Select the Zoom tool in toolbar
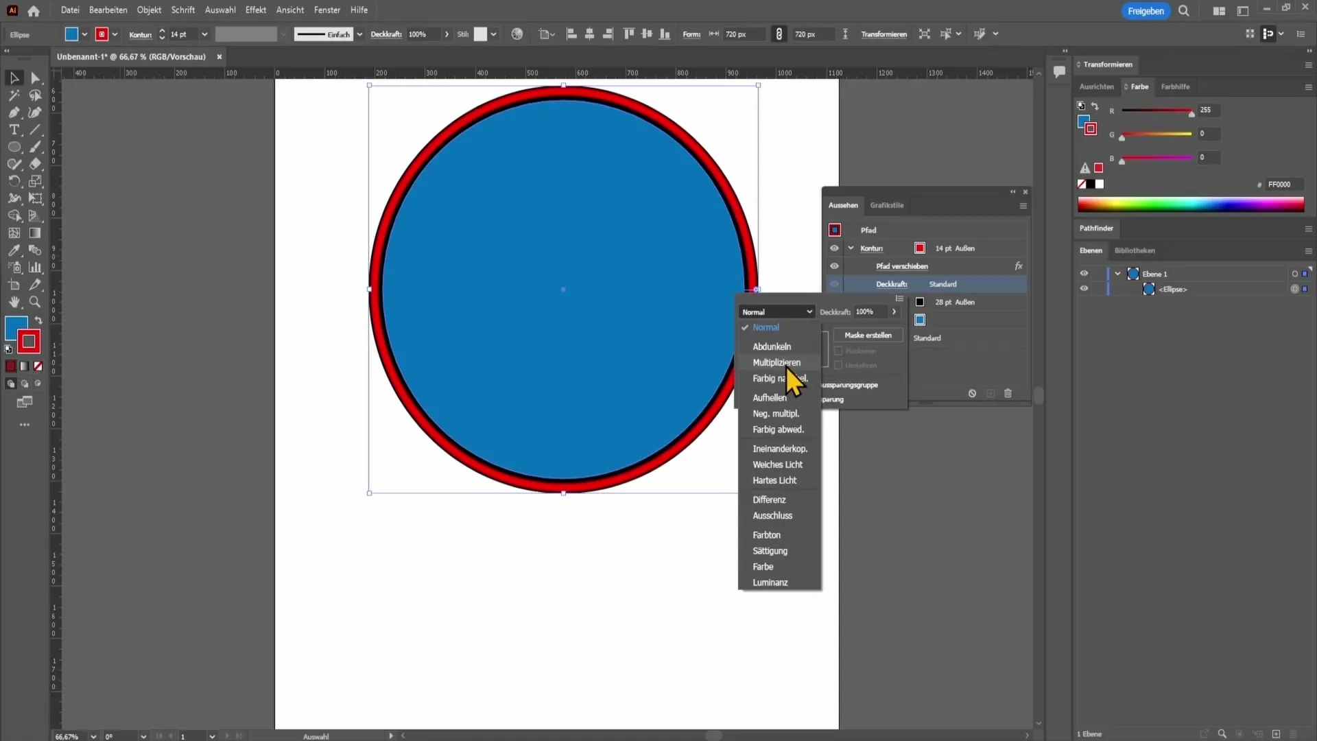 coord(36,302)
